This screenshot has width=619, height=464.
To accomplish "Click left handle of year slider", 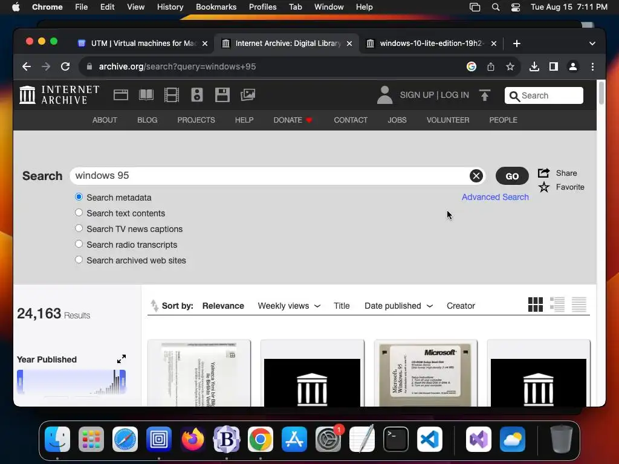I will tap(20, 381).
